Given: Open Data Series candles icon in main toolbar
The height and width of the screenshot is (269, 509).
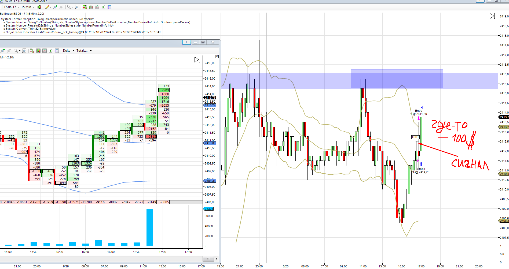Looking at the screenshot, I should [x=91, y=7].
